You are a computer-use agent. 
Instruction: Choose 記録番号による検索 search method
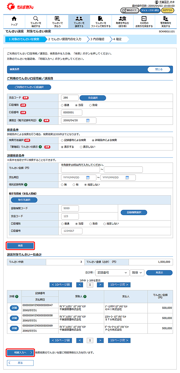(x=62, y=140)
